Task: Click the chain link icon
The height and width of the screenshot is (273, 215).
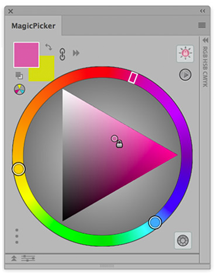Action: tap(62, 54)
